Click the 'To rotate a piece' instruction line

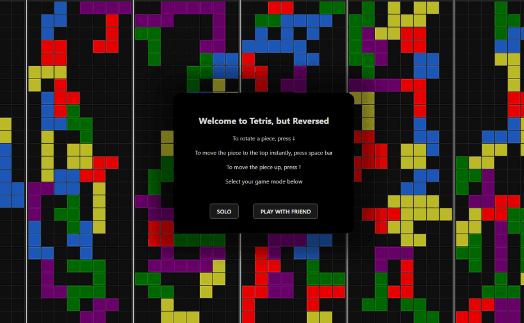coord(264,138)
